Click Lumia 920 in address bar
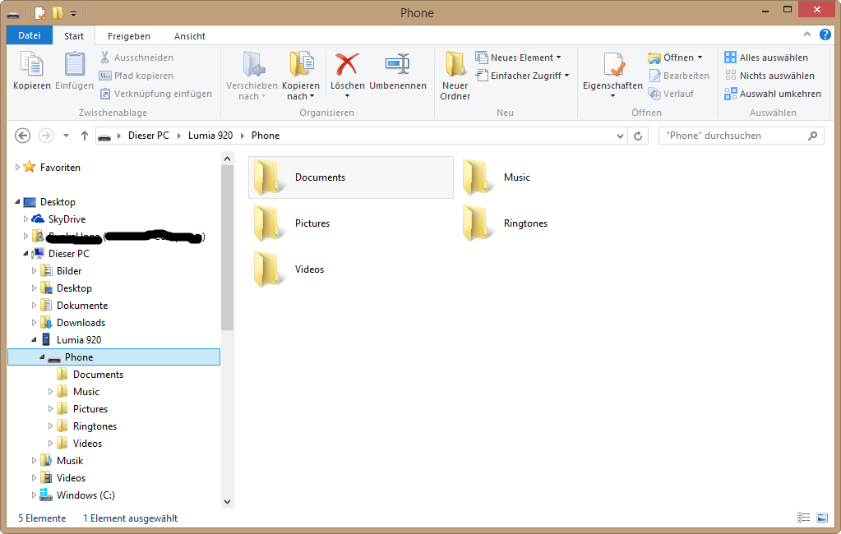This screenshot has height=534, width=841. click(x=210, y=136)
